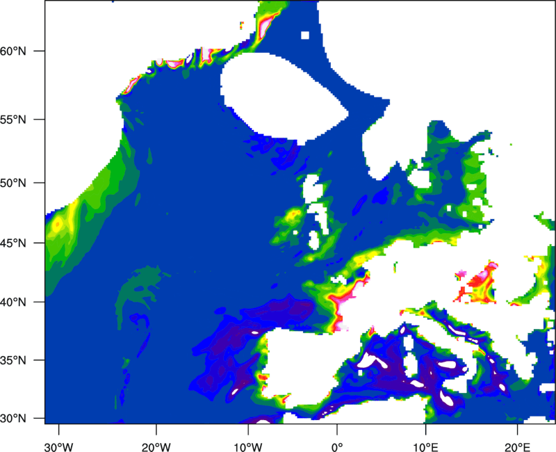Click the 10°E longitude label
This screenshot has width=556, height=452.
coord(425,447)
